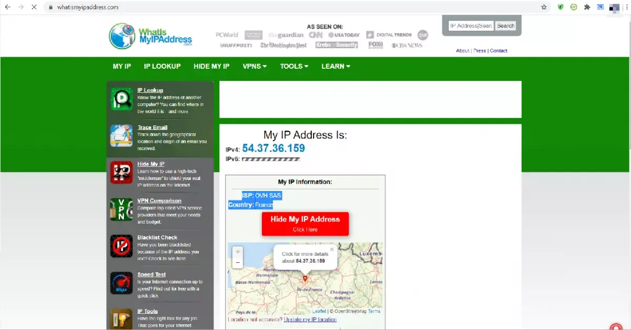Open the Trace Email sidebar heading
The height and width of the screenshot is (330, 631).
click(x=152, y=127)
